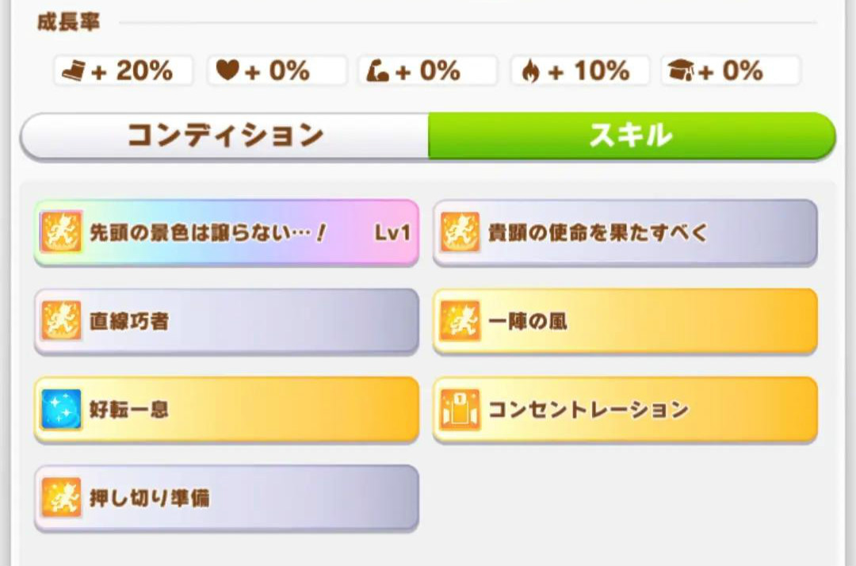This screenshot has height=566, width=856.
Task: Click the Lv1 level label on unique skill
Action: 392,233
